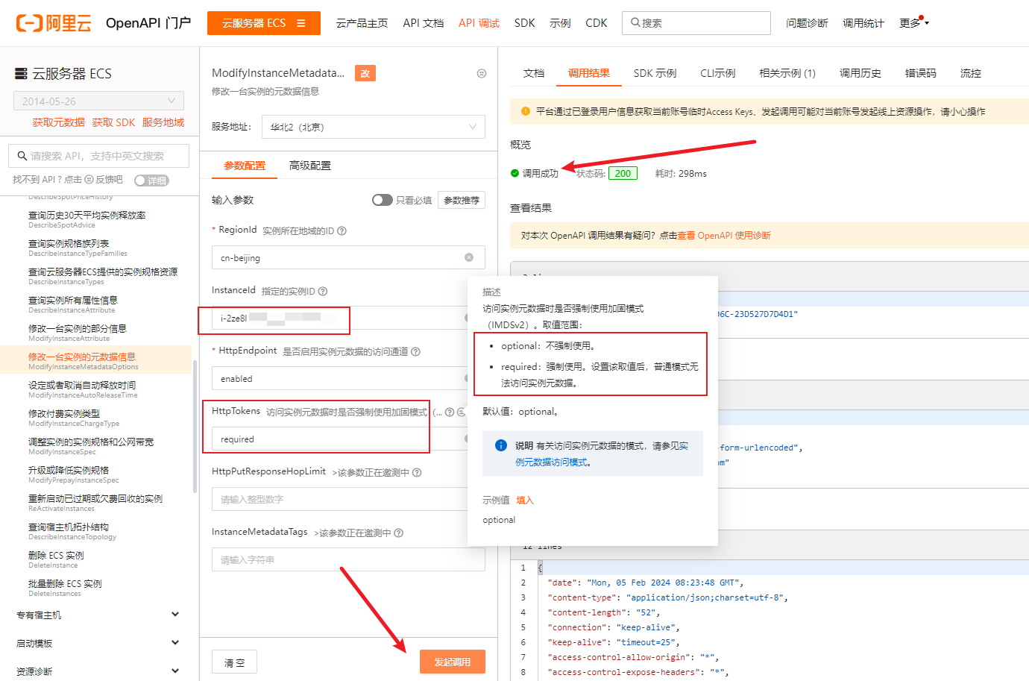Switch to the CLI示例 tab
The image size is (1029, 681).
[717, 73]
